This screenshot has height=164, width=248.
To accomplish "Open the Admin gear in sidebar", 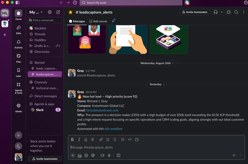I will 18,108.
